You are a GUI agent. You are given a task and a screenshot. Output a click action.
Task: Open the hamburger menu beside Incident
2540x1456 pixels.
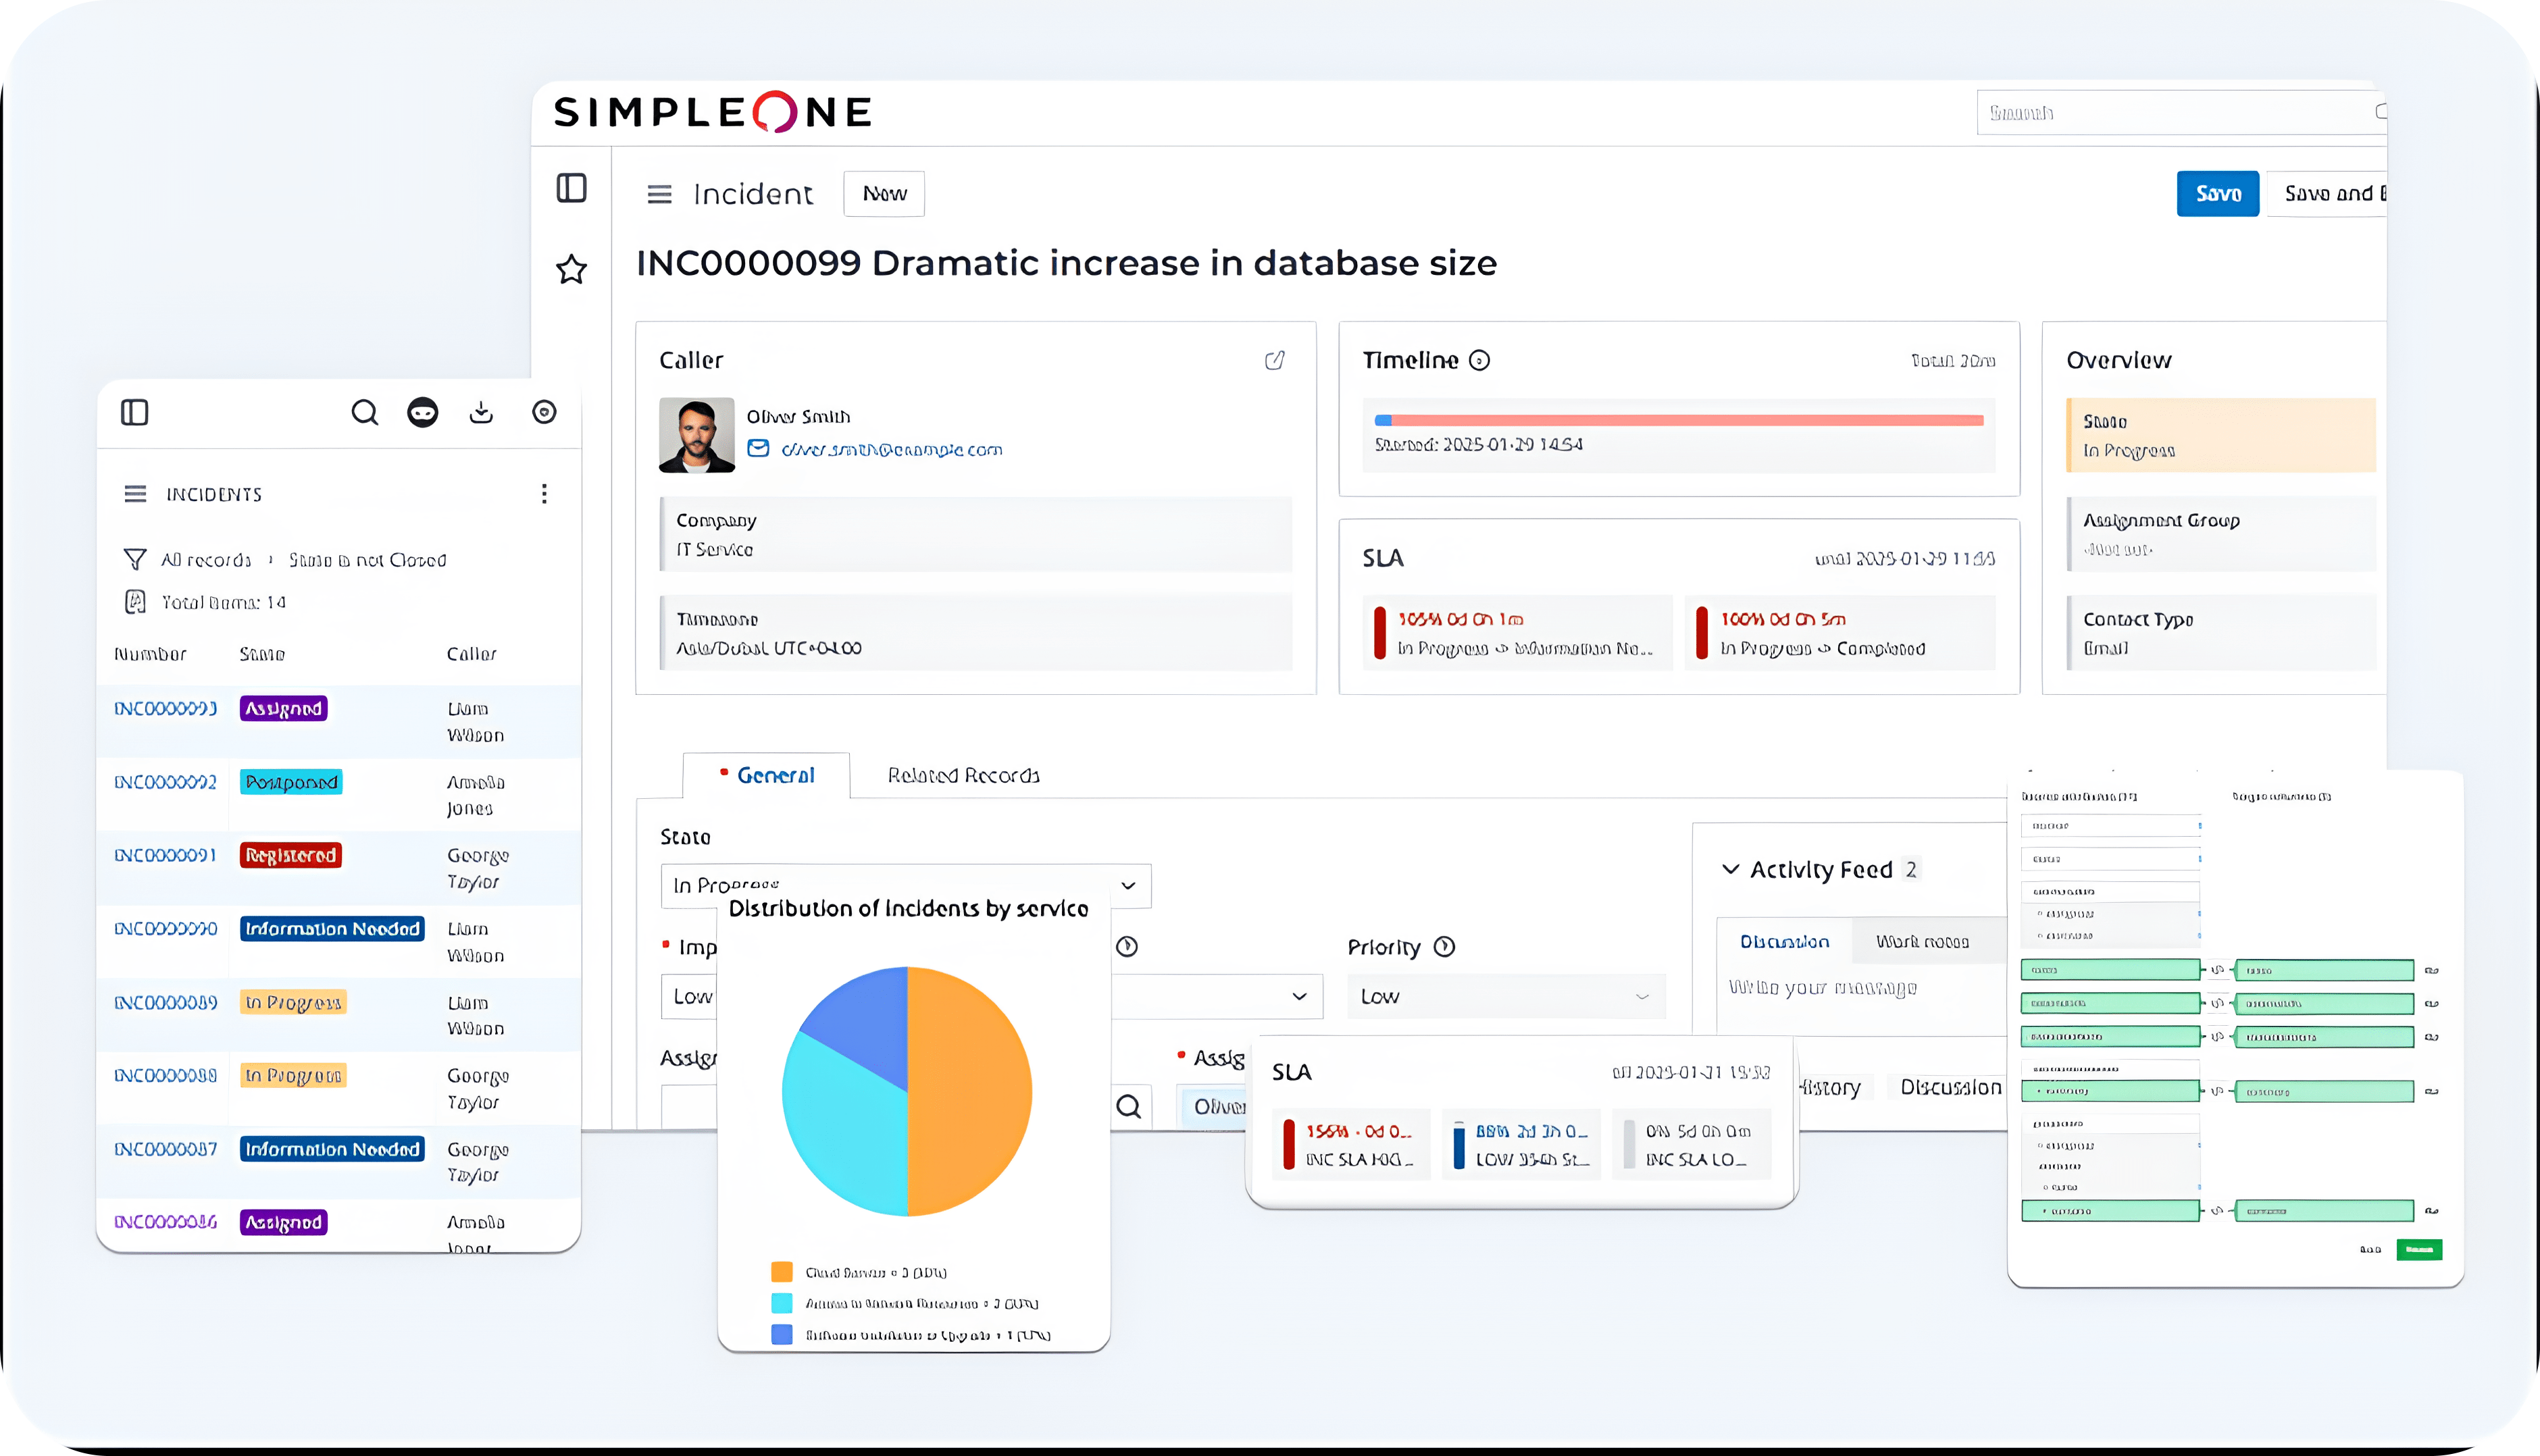[659, 194]
